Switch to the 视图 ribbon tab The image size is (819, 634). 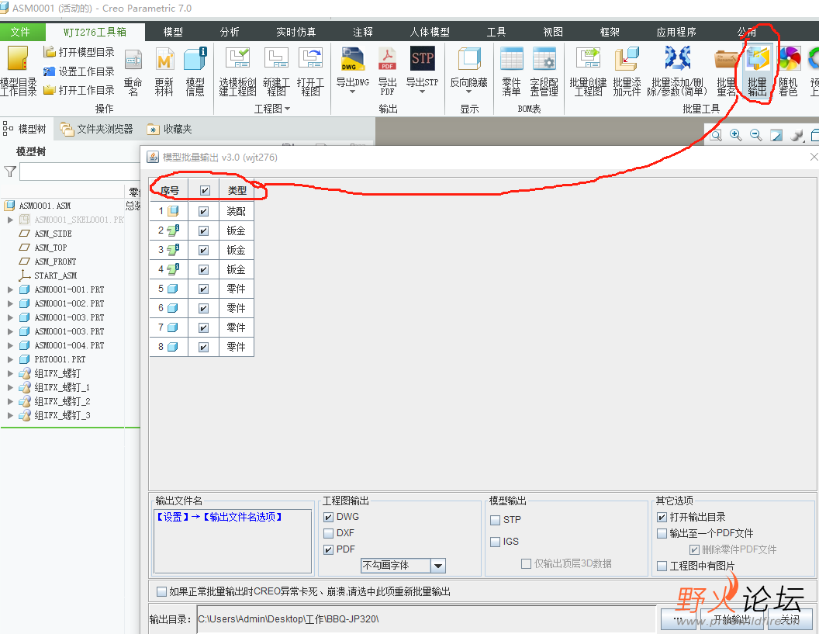coord(553,32)
